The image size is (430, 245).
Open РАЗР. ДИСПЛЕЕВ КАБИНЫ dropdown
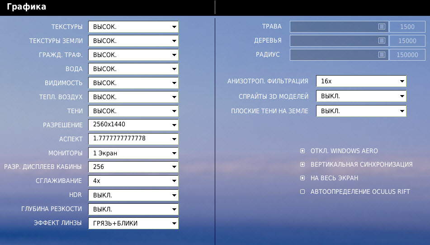pyautogui.click(x=133, y=167)
